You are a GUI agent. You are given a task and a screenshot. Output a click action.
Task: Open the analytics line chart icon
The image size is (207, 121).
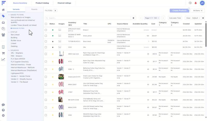point(3,59)
